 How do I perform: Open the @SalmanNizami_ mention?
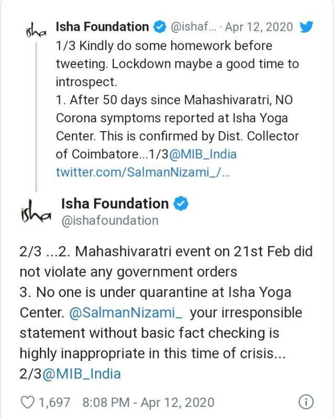click(125, 313)
